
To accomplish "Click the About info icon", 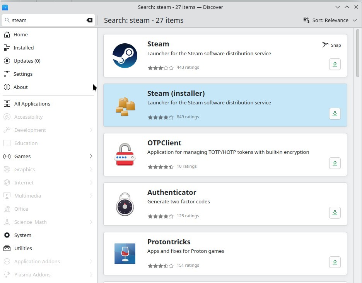I will pyautogui.click(x=7, y=87).
